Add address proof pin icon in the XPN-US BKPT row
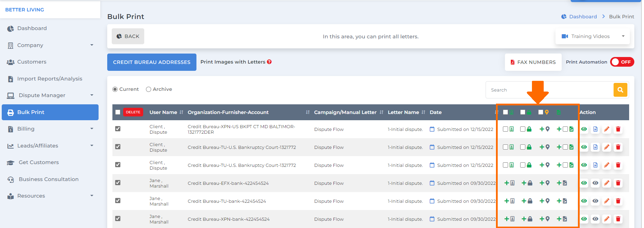The width and height of the screenshot is (644, 228). [x=545, y=129]
